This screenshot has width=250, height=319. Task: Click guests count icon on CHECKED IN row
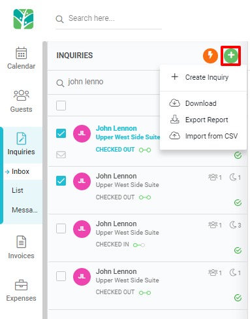click(x=213, y=225)
